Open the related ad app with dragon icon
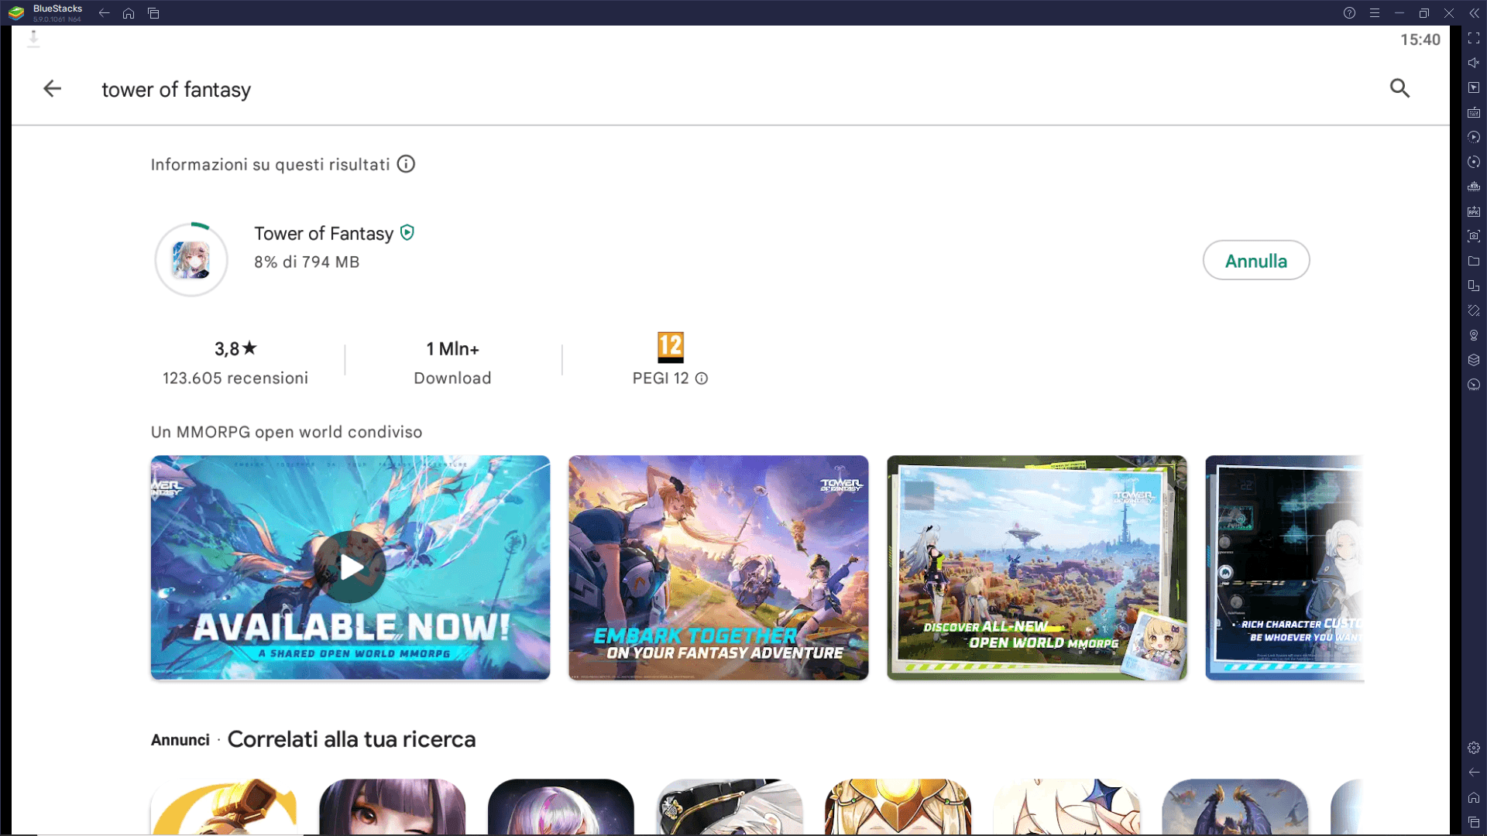1487x836 pixels. (1235, 807)
